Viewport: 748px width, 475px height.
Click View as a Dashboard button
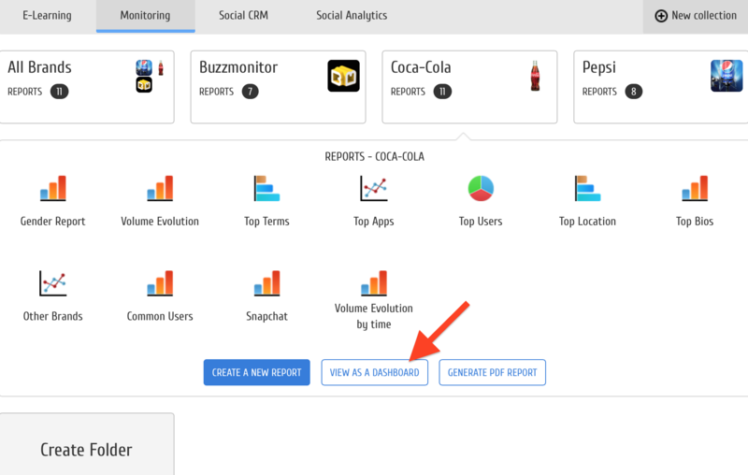click(x=375, y=372)
